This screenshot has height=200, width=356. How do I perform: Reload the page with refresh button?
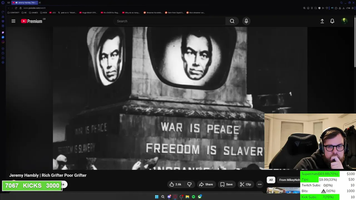(x=16, y=8)
